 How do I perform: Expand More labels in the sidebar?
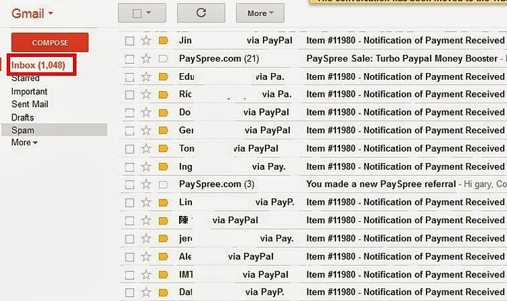point(24,143)
